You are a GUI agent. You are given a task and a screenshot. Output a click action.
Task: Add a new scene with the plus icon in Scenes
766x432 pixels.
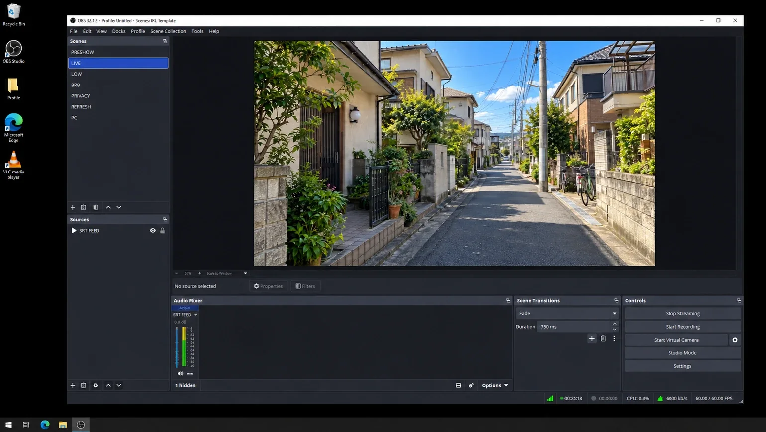[73, 207]
